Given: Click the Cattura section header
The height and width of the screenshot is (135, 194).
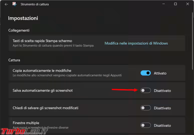Looking at the screenshot, I should click(x=14, y=60).
